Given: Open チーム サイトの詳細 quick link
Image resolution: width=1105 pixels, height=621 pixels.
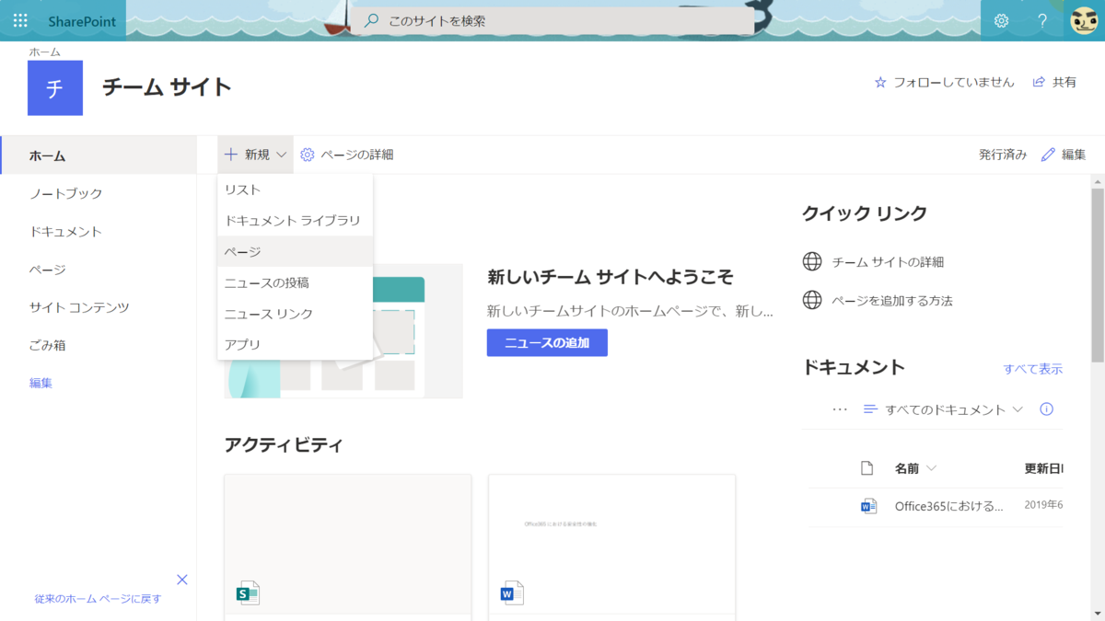Looking at the screenshot, I should [888, 262].
